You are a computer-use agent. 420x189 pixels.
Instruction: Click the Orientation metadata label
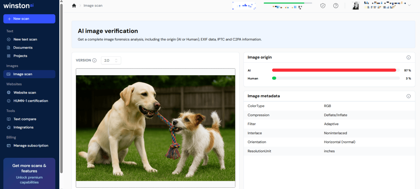[x=257, y=142]
